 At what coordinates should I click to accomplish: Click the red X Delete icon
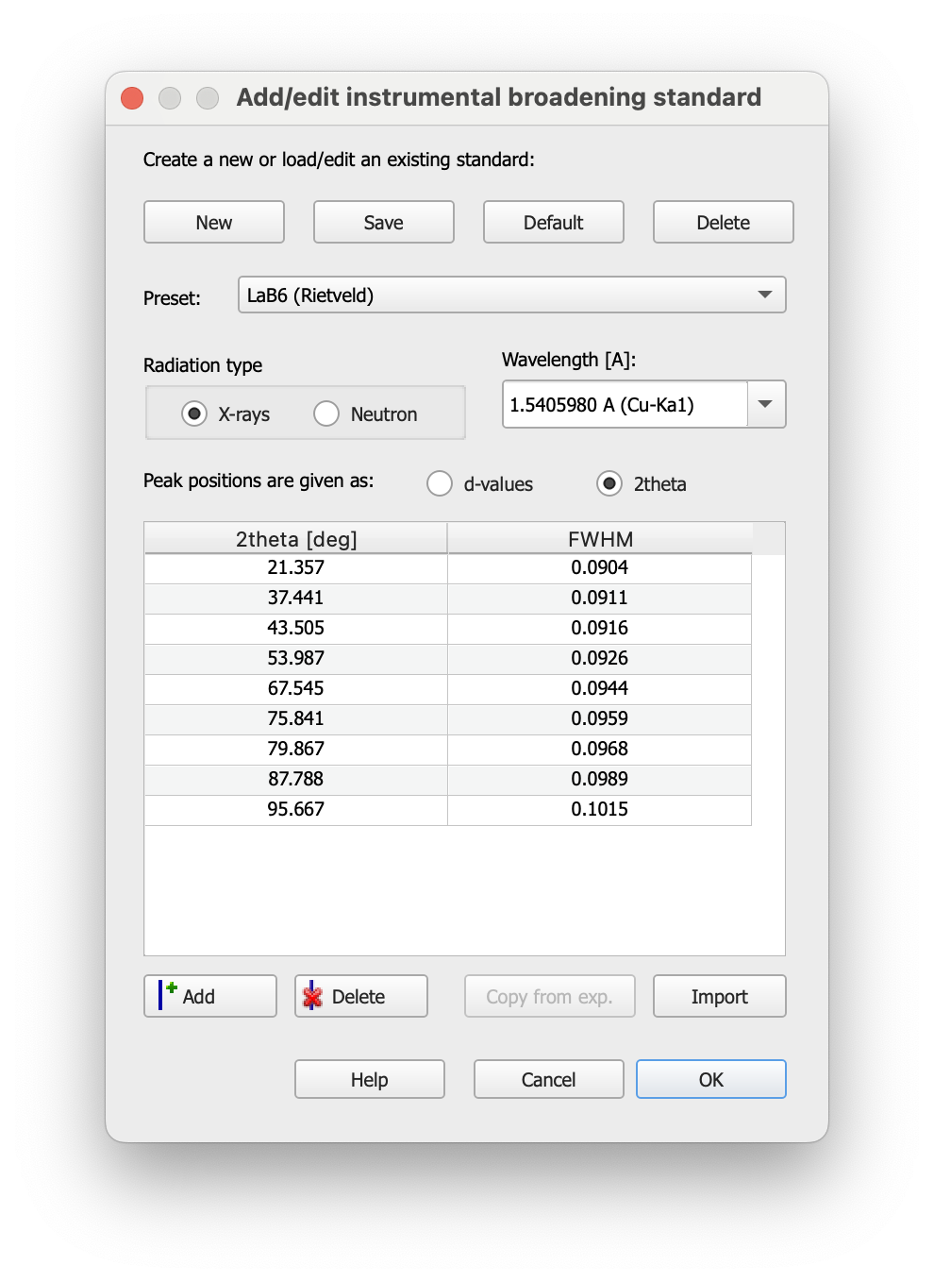point(312,996)
